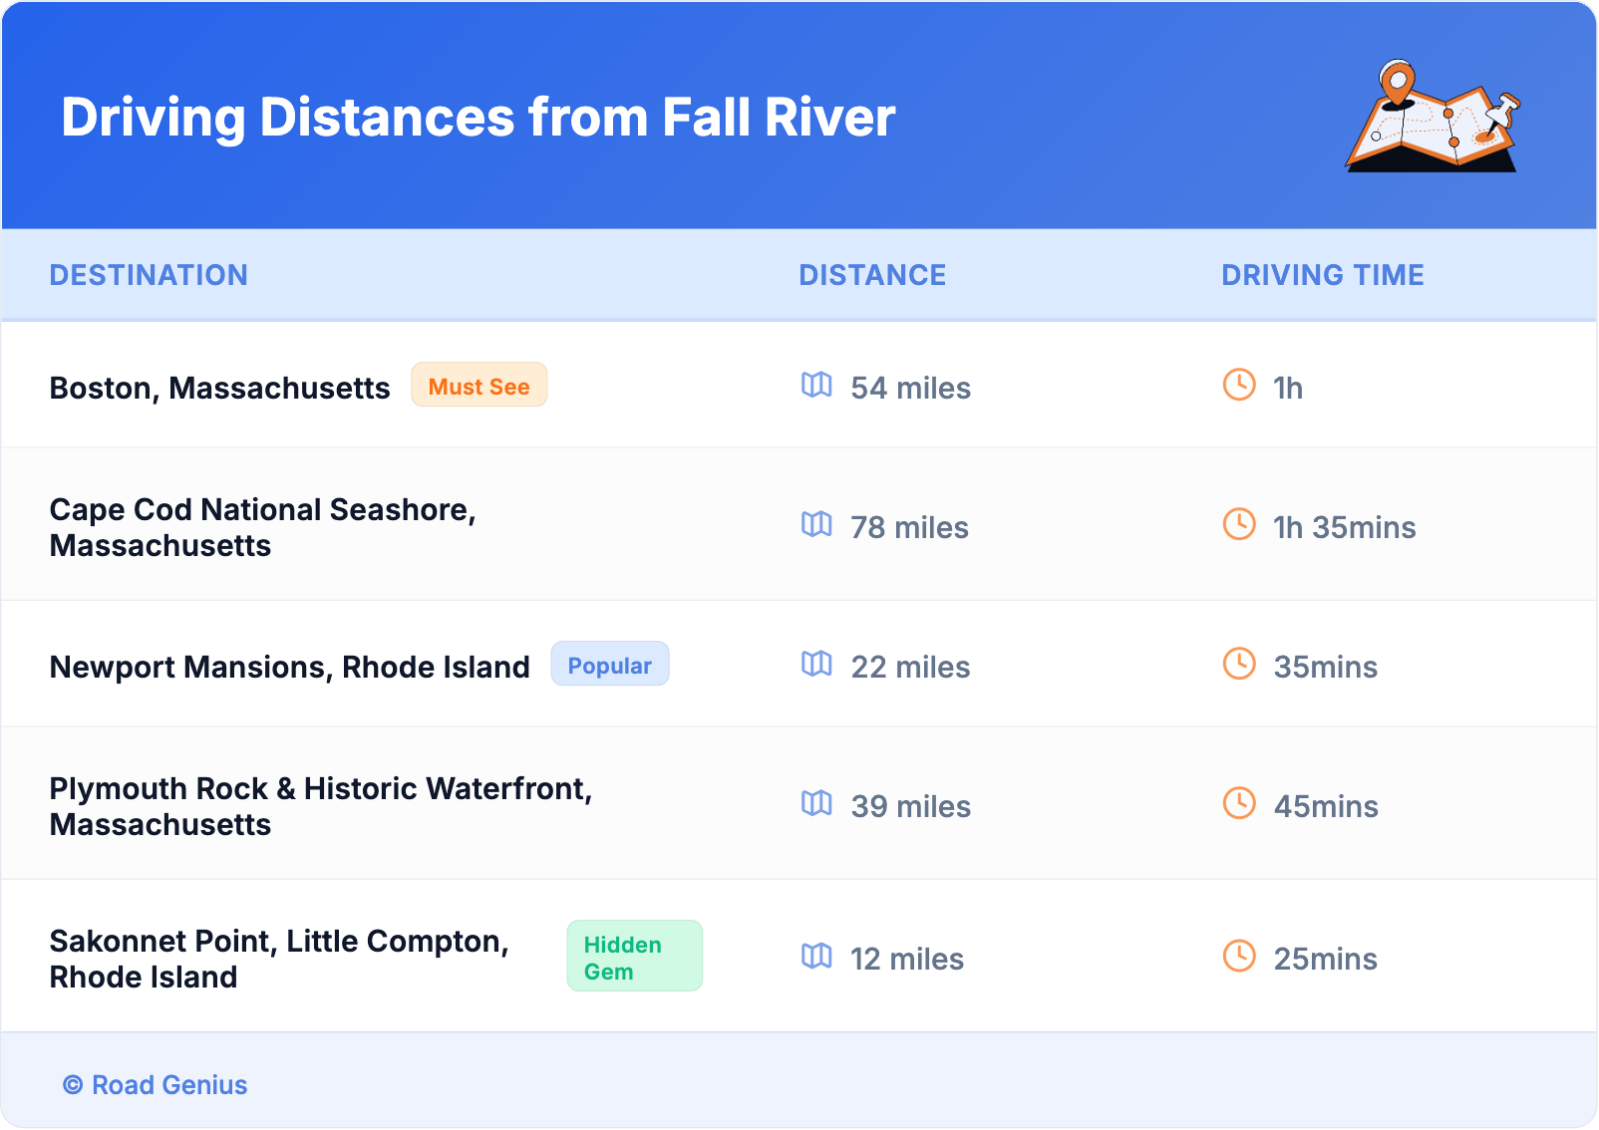Click the clock icon beside 1h 35mins

1239,524
